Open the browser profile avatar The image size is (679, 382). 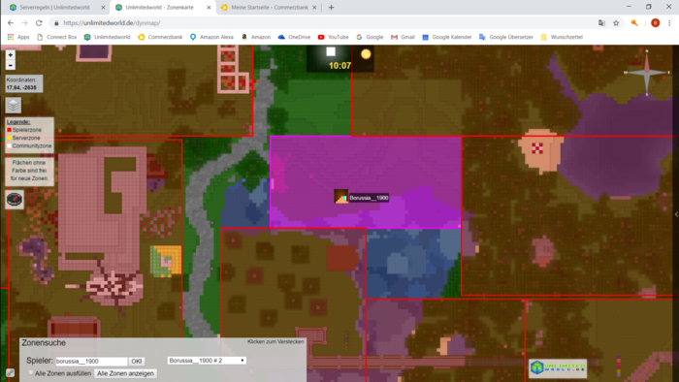655,23
